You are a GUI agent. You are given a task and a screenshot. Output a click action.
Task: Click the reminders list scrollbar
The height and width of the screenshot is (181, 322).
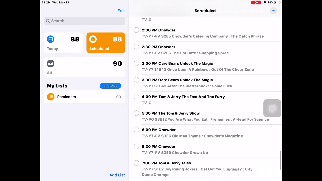tap(281, 160)
